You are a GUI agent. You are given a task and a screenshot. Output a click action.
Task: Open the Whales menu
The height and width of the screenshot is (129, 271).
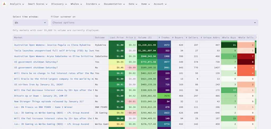(76, 4)
